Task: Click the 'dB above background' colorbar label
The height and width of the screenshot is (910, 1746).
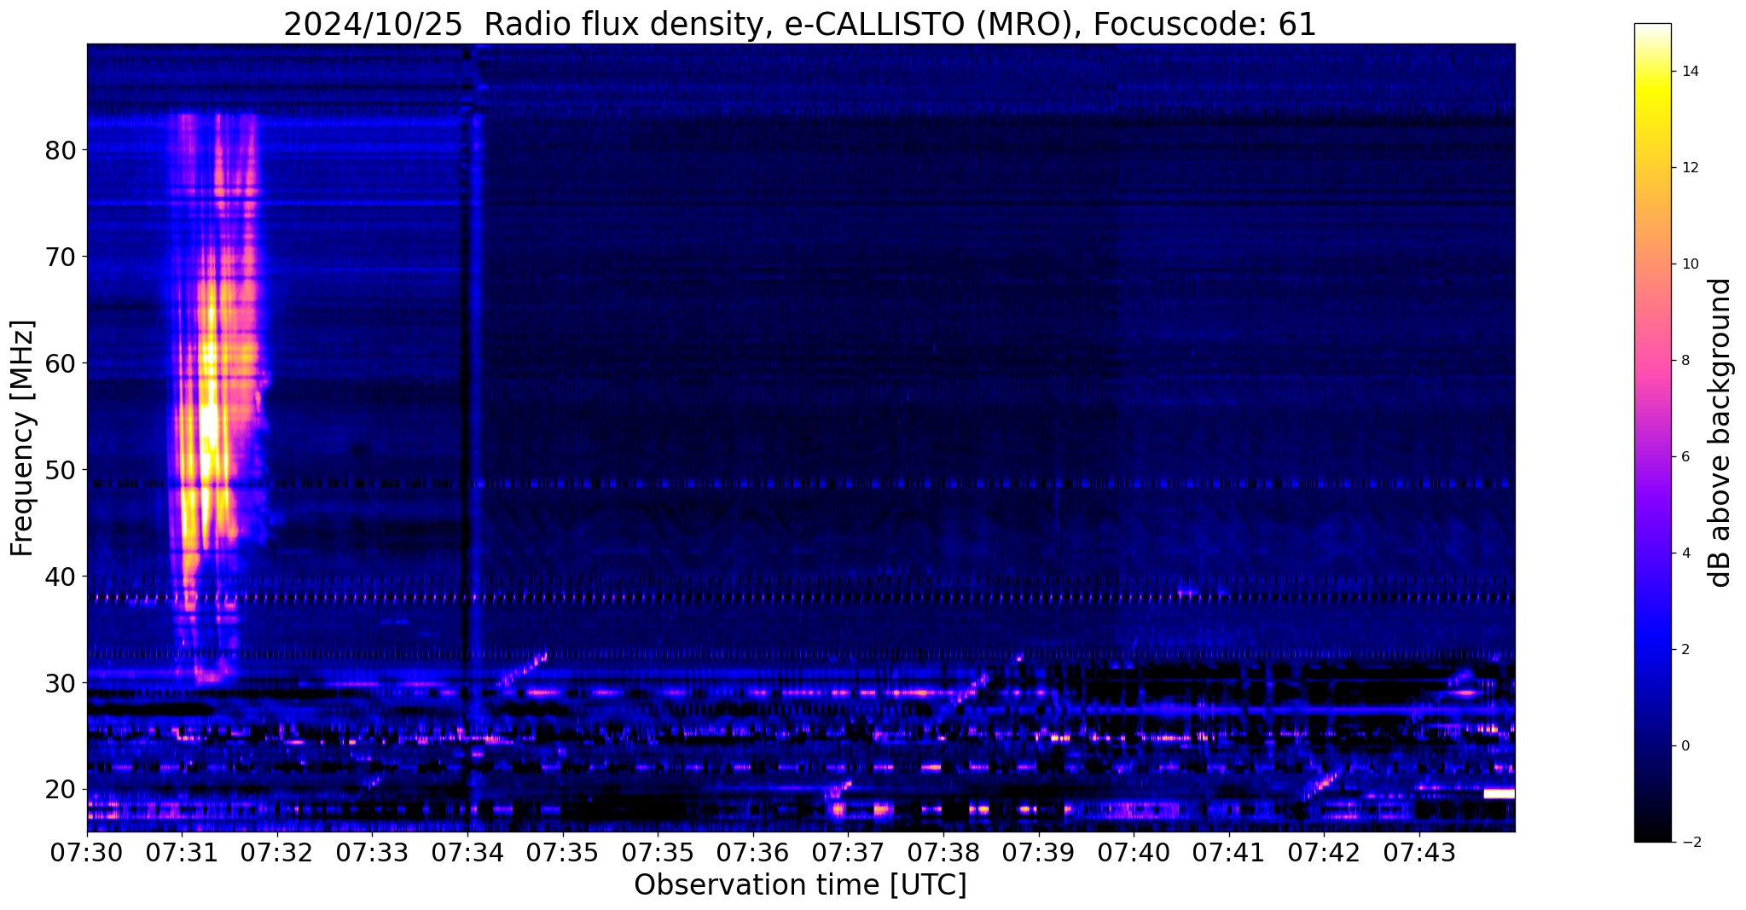Action: coord(1720,432)
